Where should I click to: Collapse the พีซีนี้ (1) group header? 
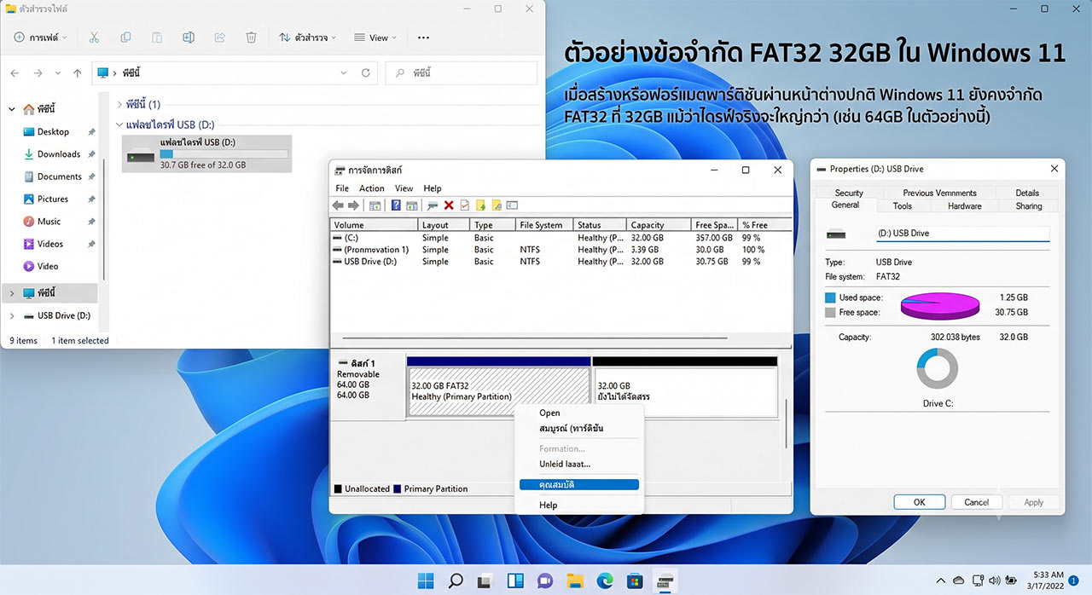[x=120, y=104]
